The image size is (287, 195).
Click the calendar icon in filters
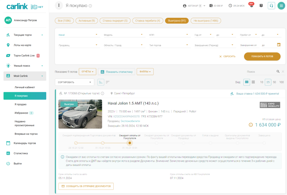click(279, 45)
